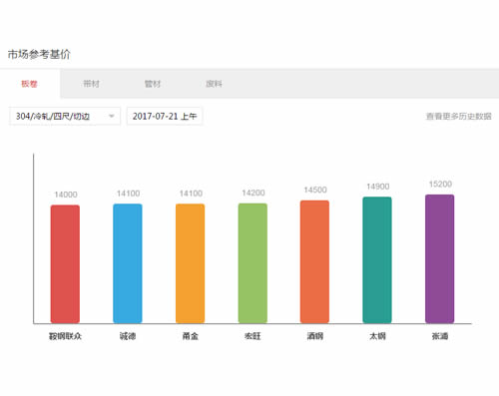Select the teal 太钢 bar
Viewport: 499px width, 396px height.
click(377, 260)
